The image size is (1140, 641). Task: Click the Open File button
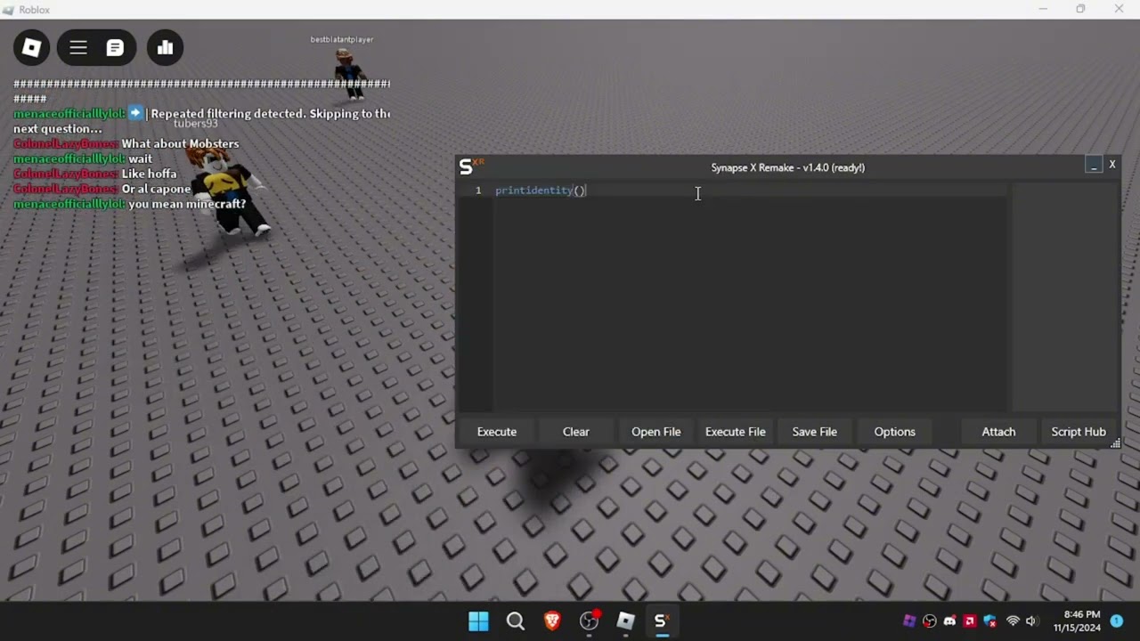point(656,432)
